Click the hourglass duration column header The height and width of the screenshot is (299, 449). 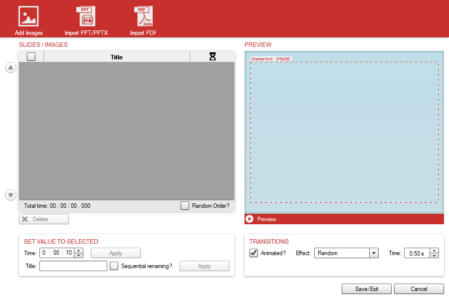pos(212,57)
